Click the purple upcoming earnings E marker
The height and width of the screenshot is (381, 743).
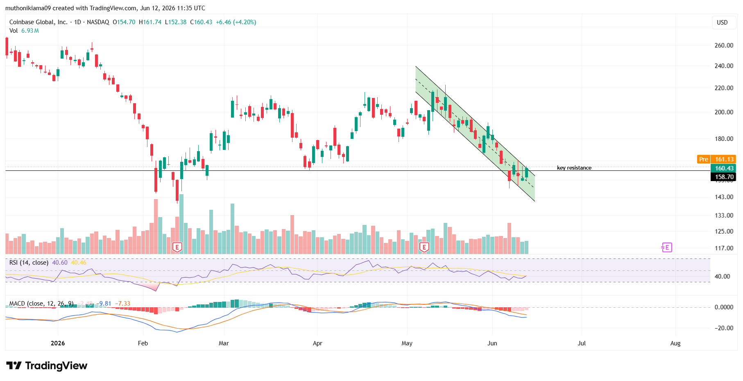(667, 247)
